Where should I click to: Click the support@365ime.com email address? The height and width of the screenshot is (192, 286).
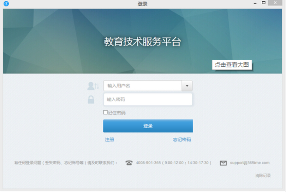coord(249,163)
